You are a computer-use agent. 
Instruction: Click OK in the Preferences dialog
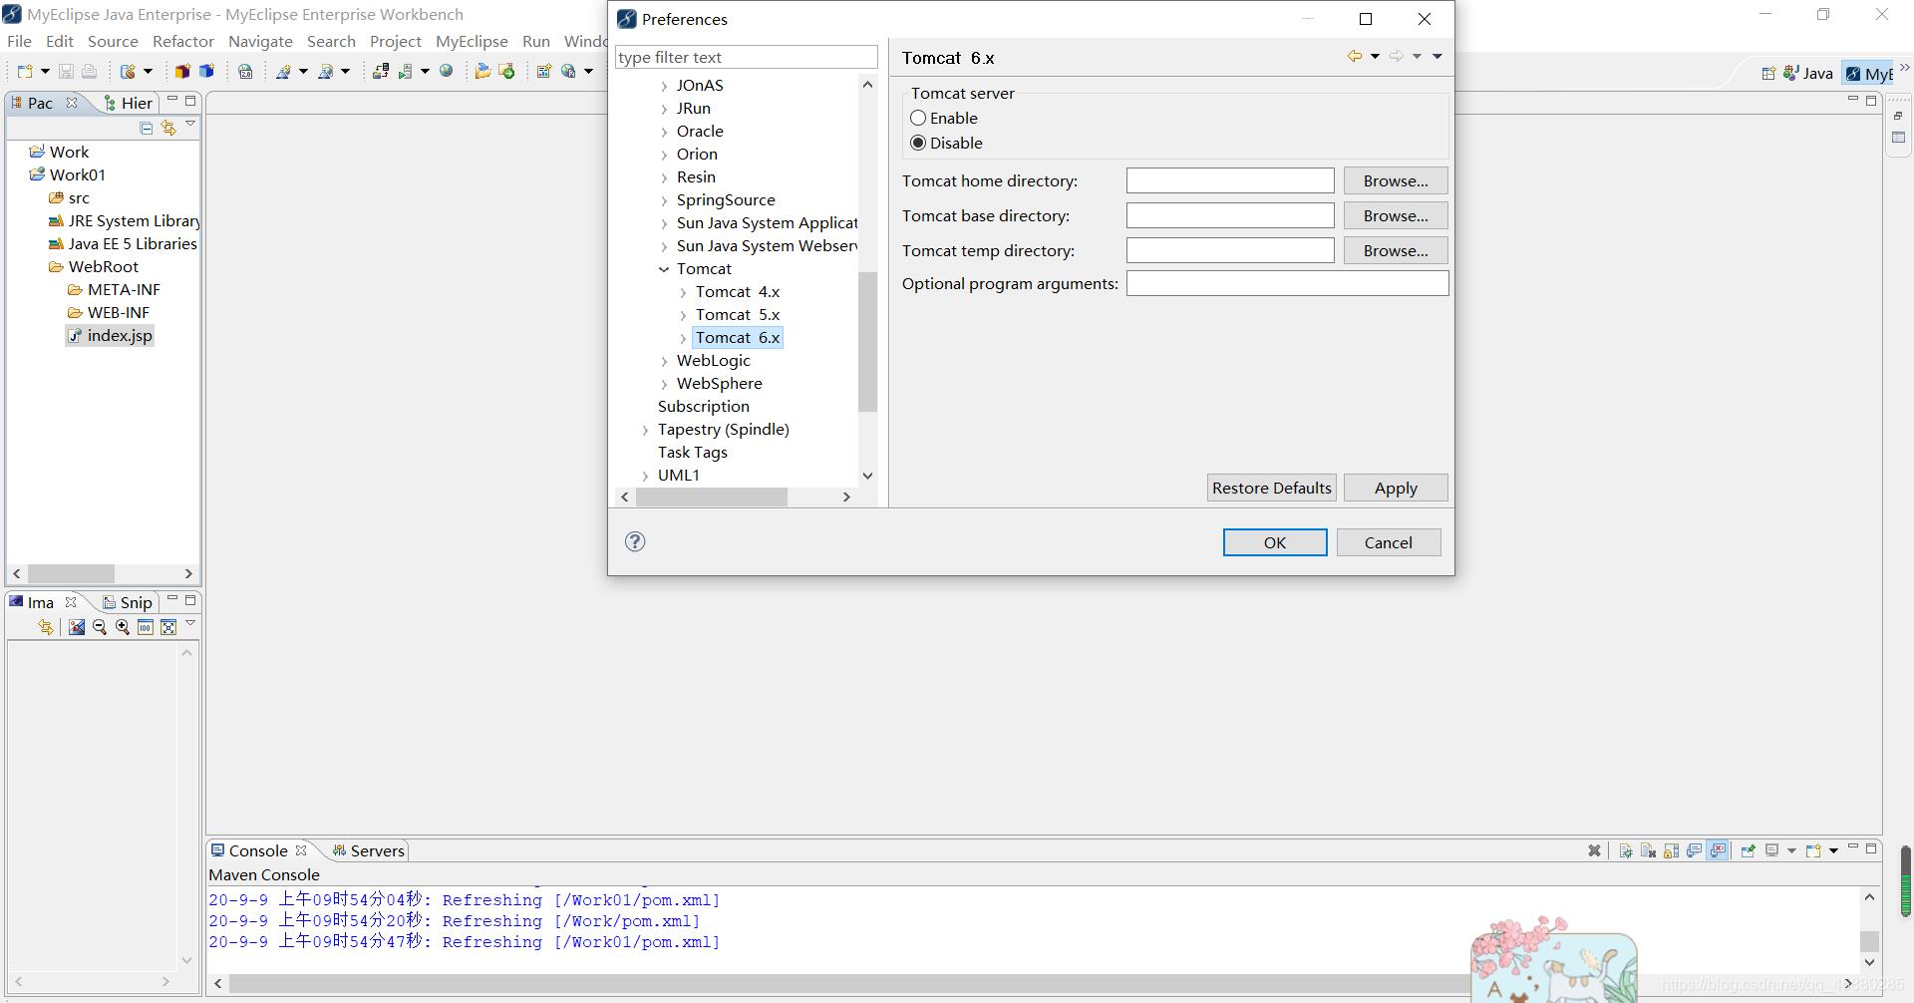pyautogui.click(x=1275, y=542)
